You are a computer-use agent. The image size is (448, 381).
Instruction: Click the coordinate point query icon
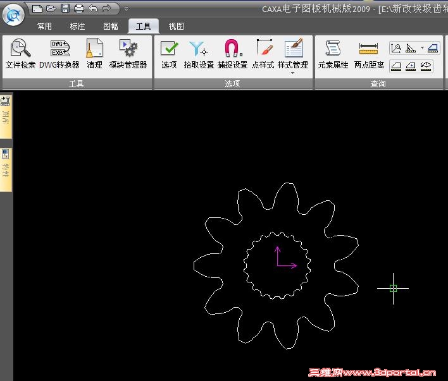[x=396, y=48]
